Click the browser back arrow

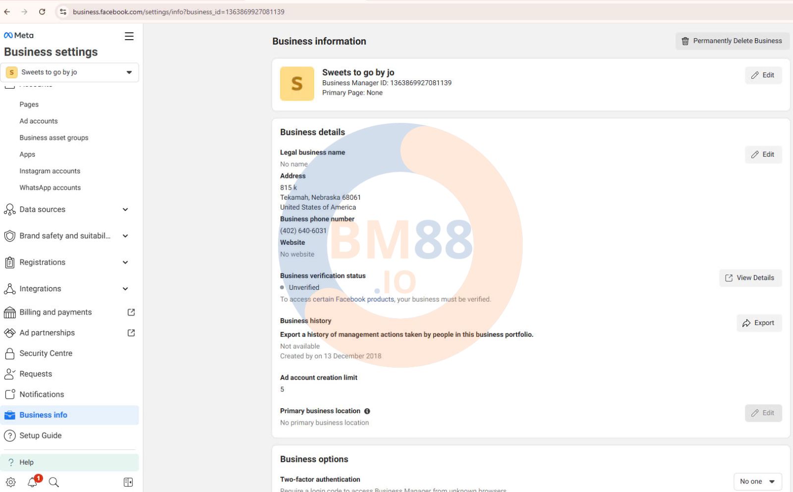click(x=7, y=12)
